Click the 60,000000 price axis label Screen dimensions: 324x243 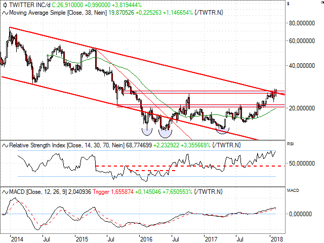point(302,41)
